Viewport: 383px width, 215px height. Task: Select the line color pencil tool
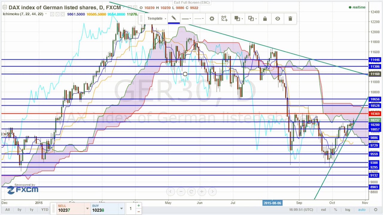174,19
